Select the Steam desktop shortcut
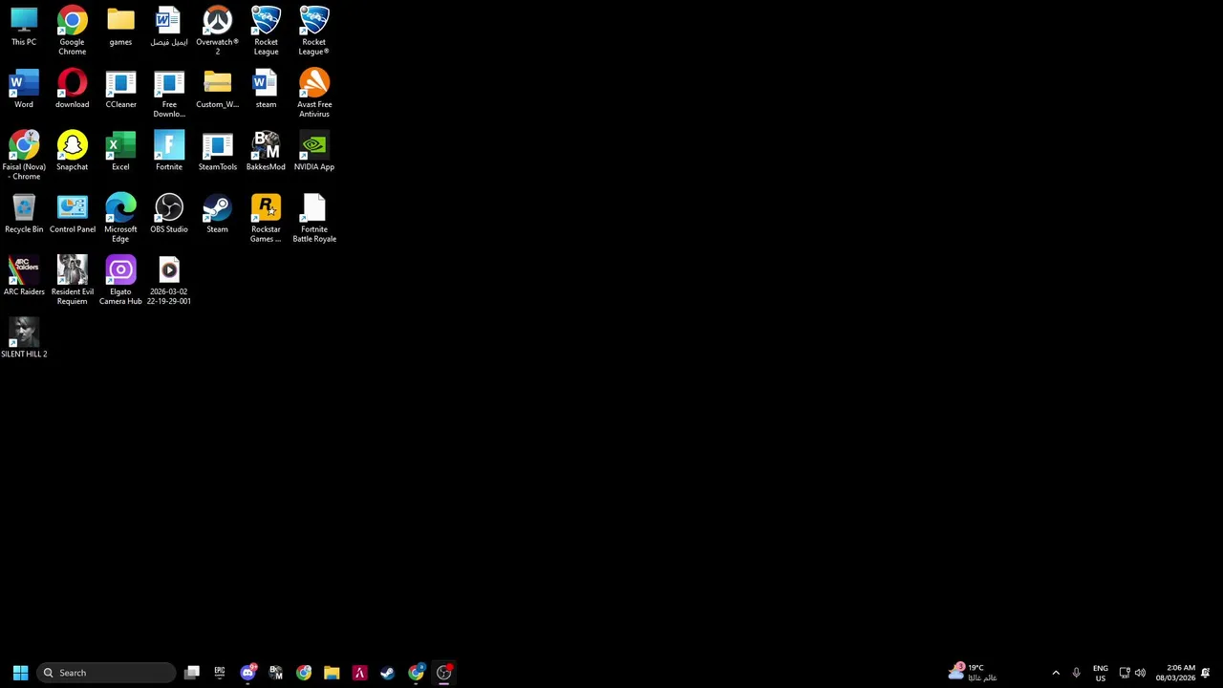Viewport: 1223px width, 688px height. pos(217,214)
